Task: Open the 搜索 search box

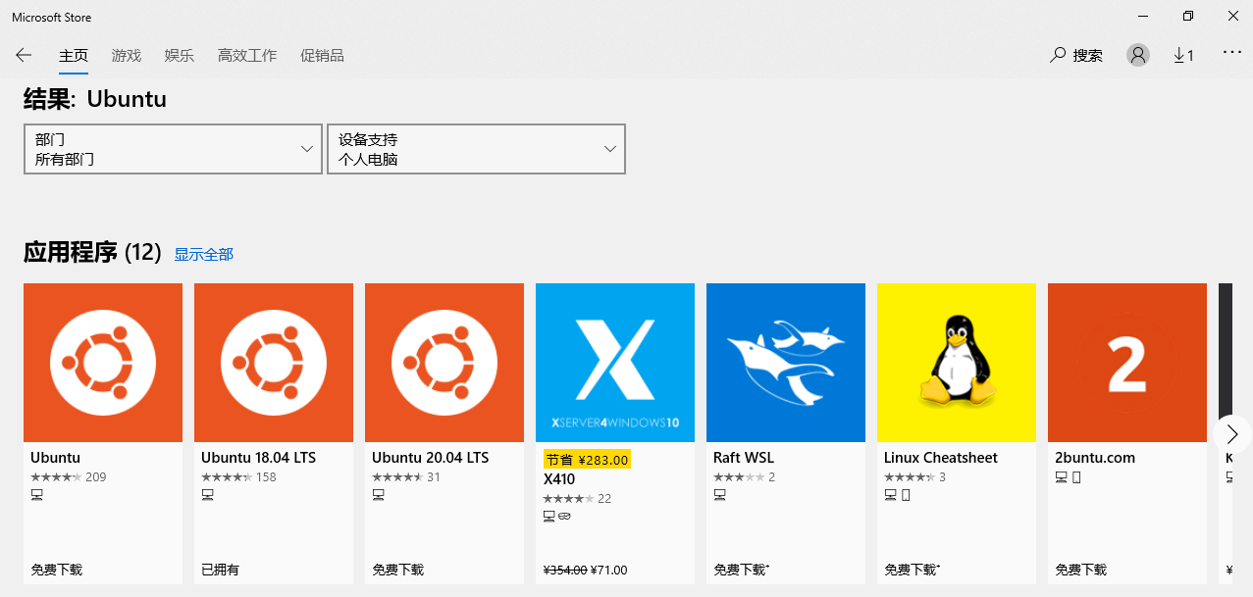Action: tap(1076, 56)
